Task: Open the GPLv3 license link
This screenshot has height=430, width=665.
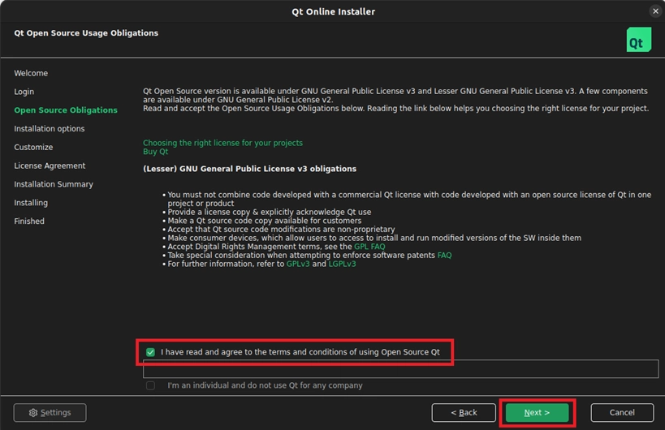Action: coord(297,264)
